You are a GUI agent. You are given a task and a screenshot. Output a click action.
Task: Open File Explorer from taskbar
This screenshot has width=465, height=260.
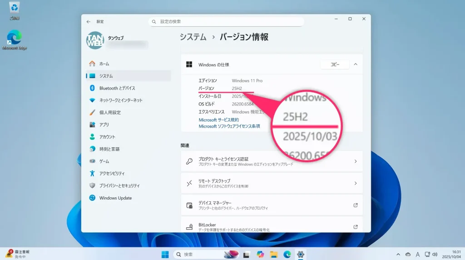tap(273, 255)
